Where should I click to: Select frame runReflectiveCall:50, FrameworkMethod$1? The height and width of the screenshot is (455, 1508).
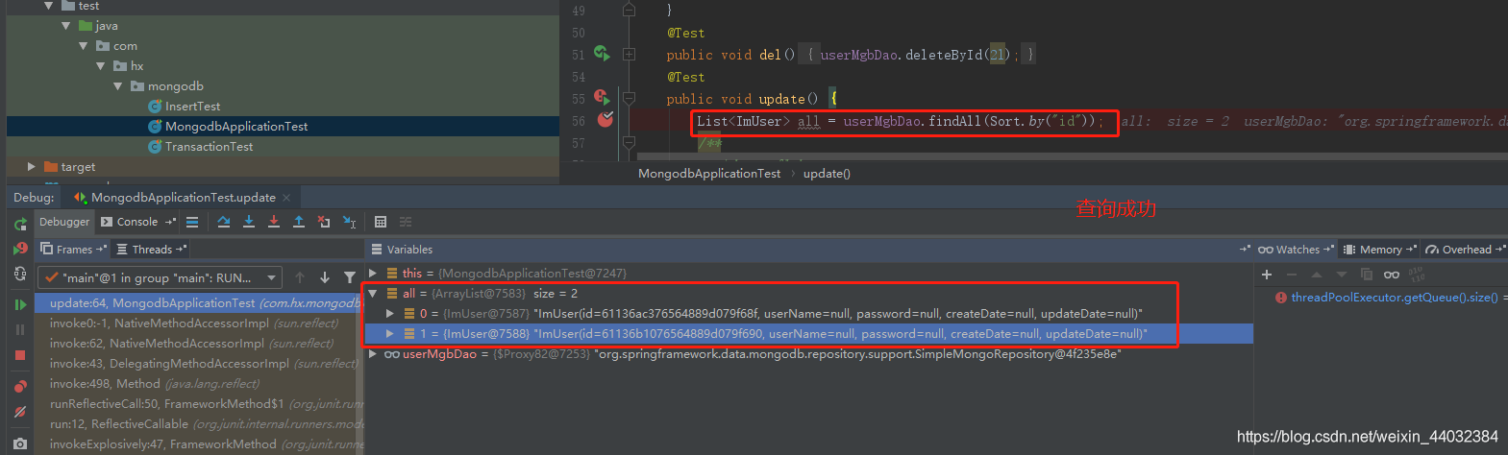199,404
